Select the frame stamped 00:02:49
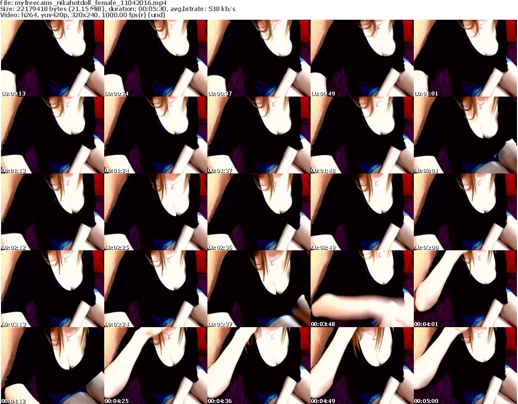This screenshot has height=404, width=518. pos(362,212)
